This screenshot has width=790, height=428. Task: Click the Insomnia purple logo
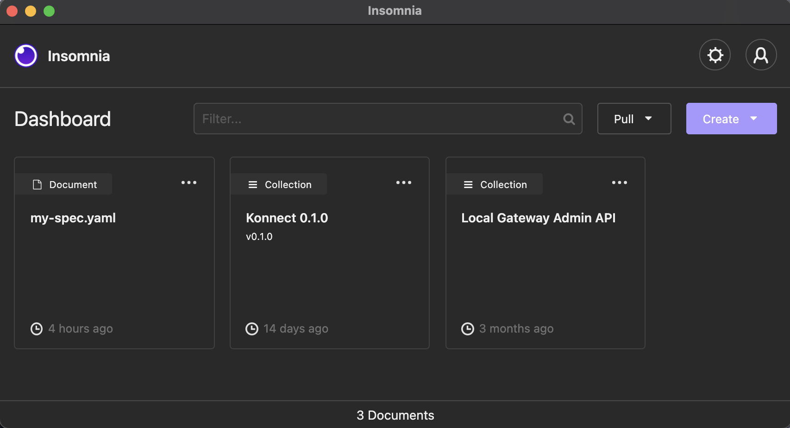[x=26, y=56]
